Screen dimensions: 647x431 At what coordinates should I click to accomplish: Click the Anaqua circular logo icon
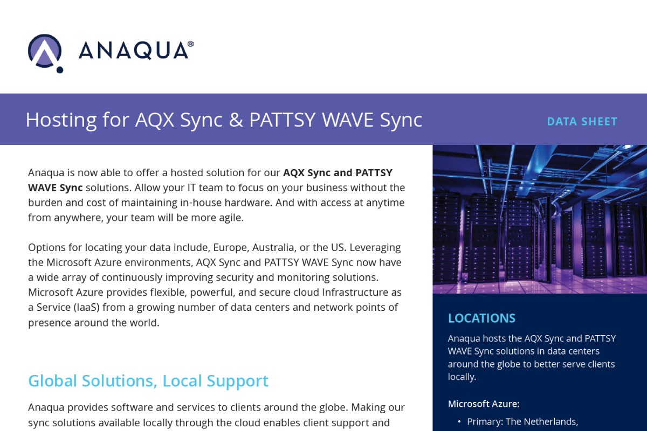coord(45,53)
